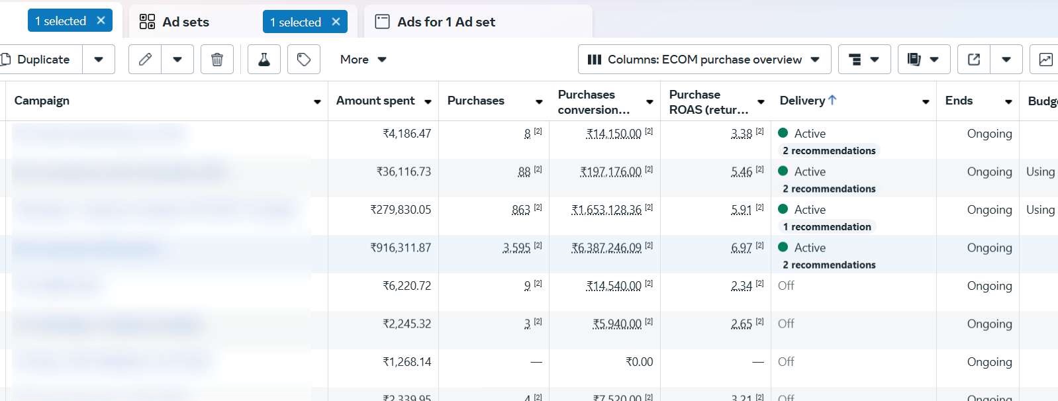
Task: Click the pencil Edit icon
Action: tap(145, 60)
